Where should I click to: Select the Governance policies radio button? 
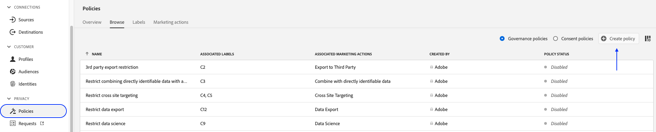[x=502, y=38]
